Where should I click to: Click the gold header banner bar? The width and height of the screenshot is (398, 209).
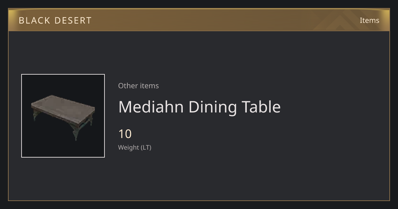(199, 20)
